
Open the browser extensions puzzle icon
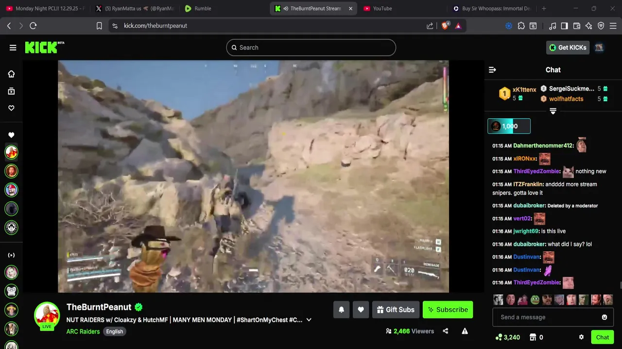521,26
